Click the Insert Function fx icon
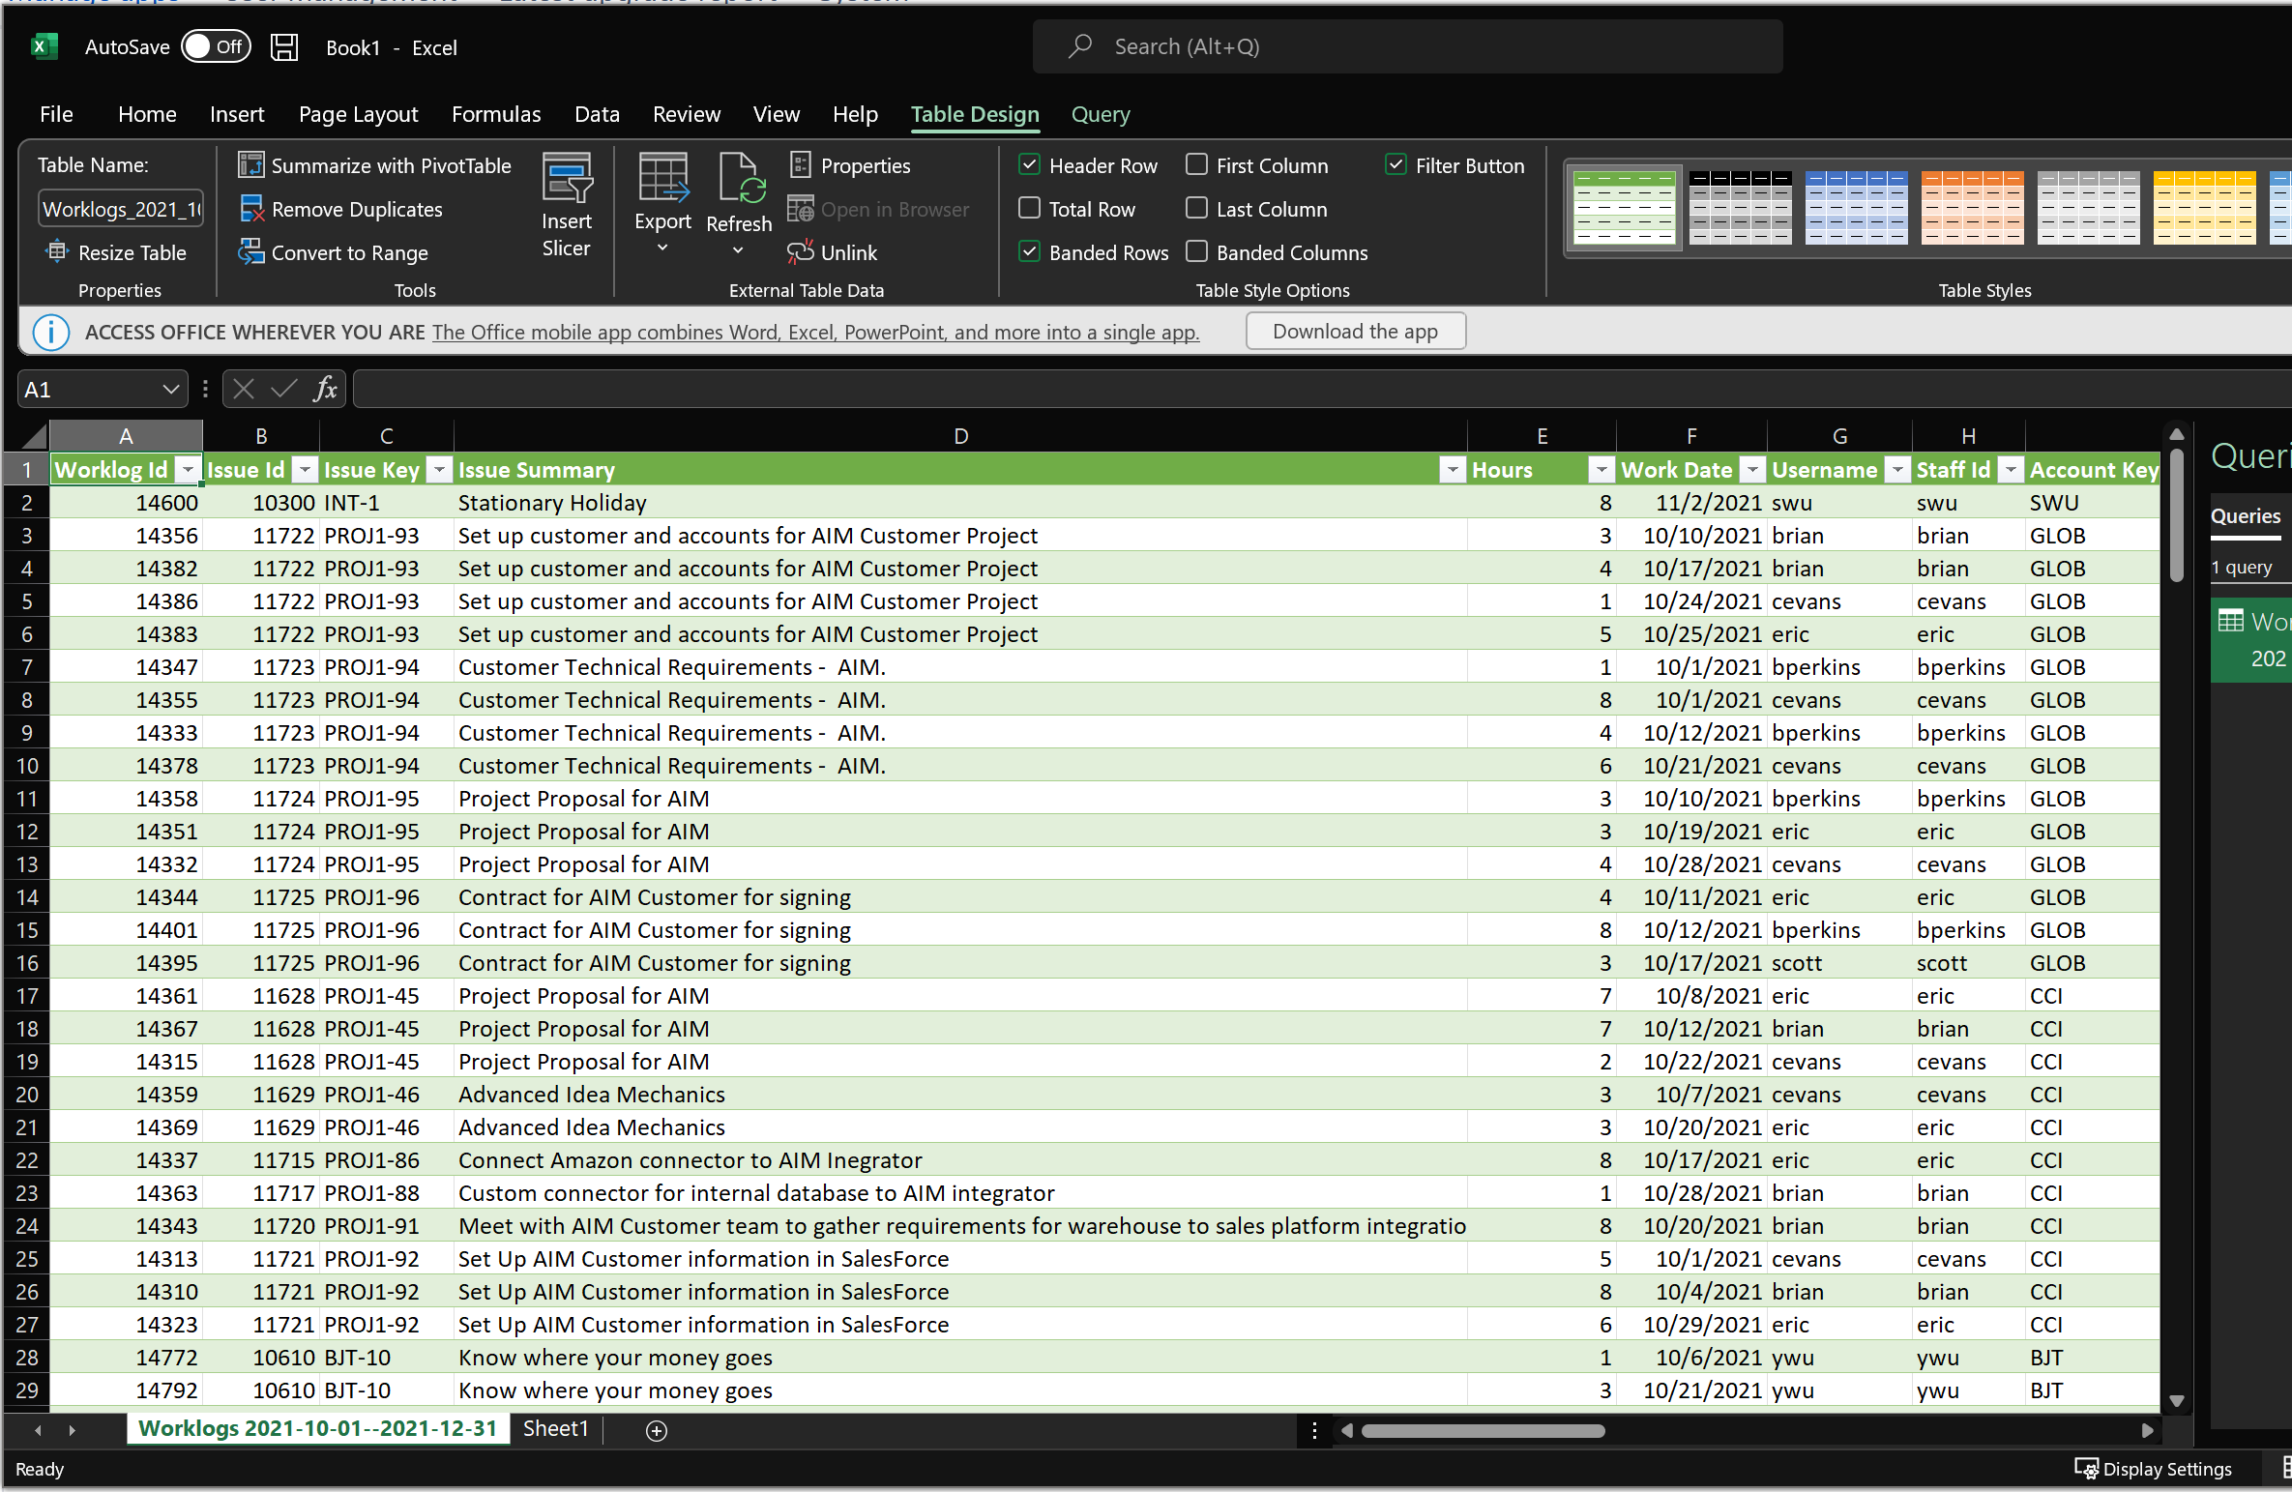The width and height of the screenshot is (2292, 1492). (325, 389)
